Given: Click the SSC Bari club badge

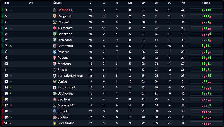Looking at the screenshot, I should pos(54,99).
